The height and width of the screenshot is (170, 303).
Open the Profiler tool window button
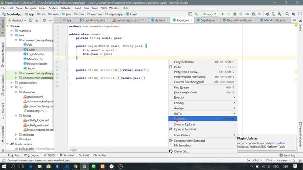(100, 155)
